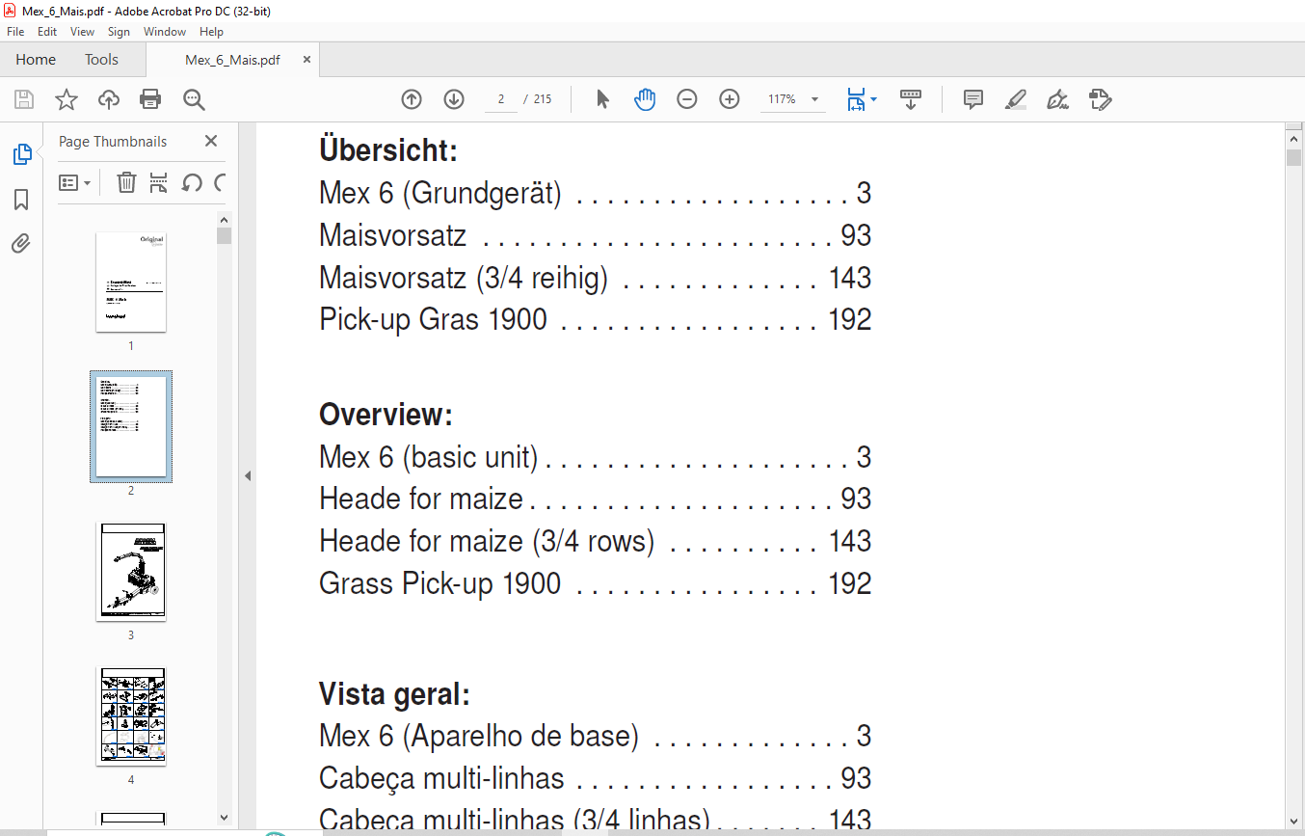
Task: Click the stamp tool icon
Action: coord(1100,99)
